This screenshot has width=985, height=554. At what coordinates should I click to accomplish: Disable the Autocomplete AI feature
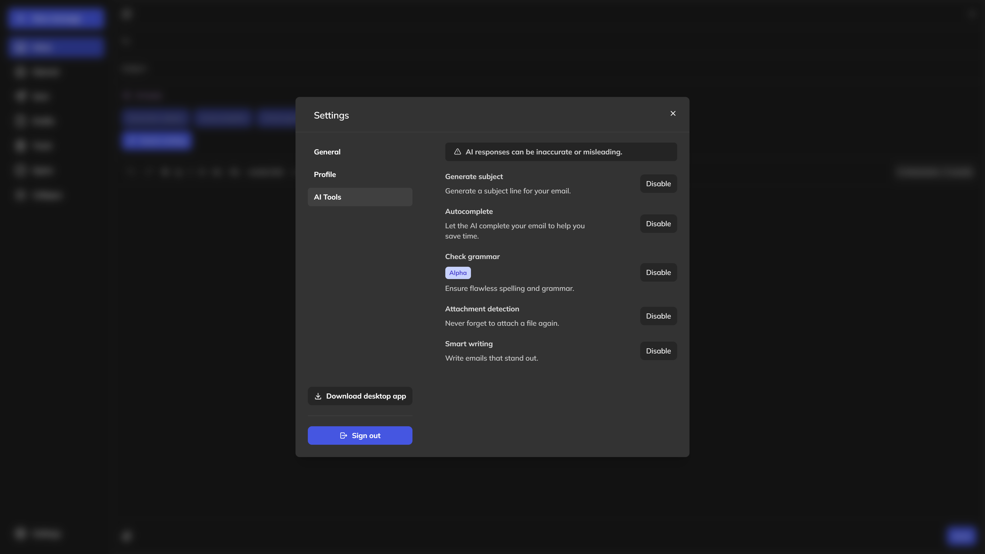[658, 223]
